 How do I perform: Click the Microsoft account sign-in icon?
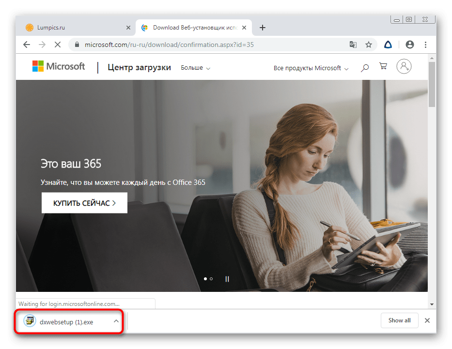pyautogui.click(x=404, y=67)
